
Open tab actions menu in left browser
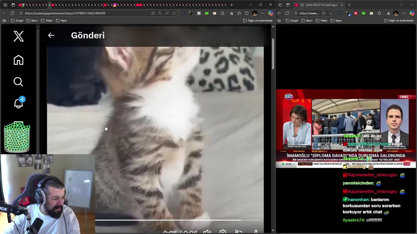click(x=13, y=5)
